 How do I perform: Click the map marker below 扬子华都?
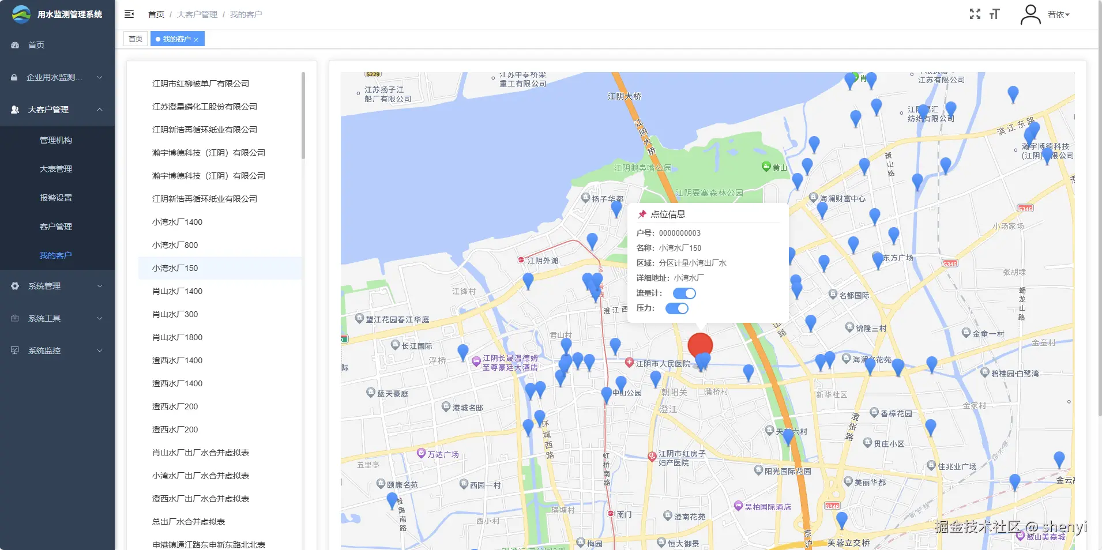616,209
